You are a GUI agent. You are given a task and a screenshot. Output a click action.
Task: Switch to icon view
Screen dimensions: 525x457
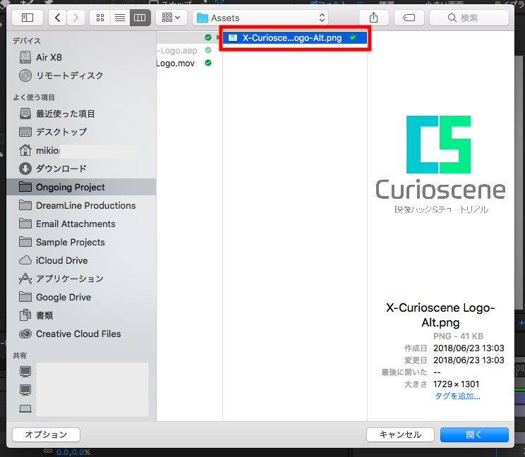point(100,18)
